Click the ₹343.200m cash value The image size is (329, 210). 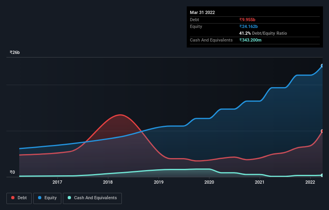(250, 40)
